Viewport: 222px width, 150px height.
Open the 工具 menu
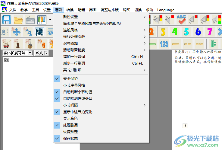coord(36,10)
